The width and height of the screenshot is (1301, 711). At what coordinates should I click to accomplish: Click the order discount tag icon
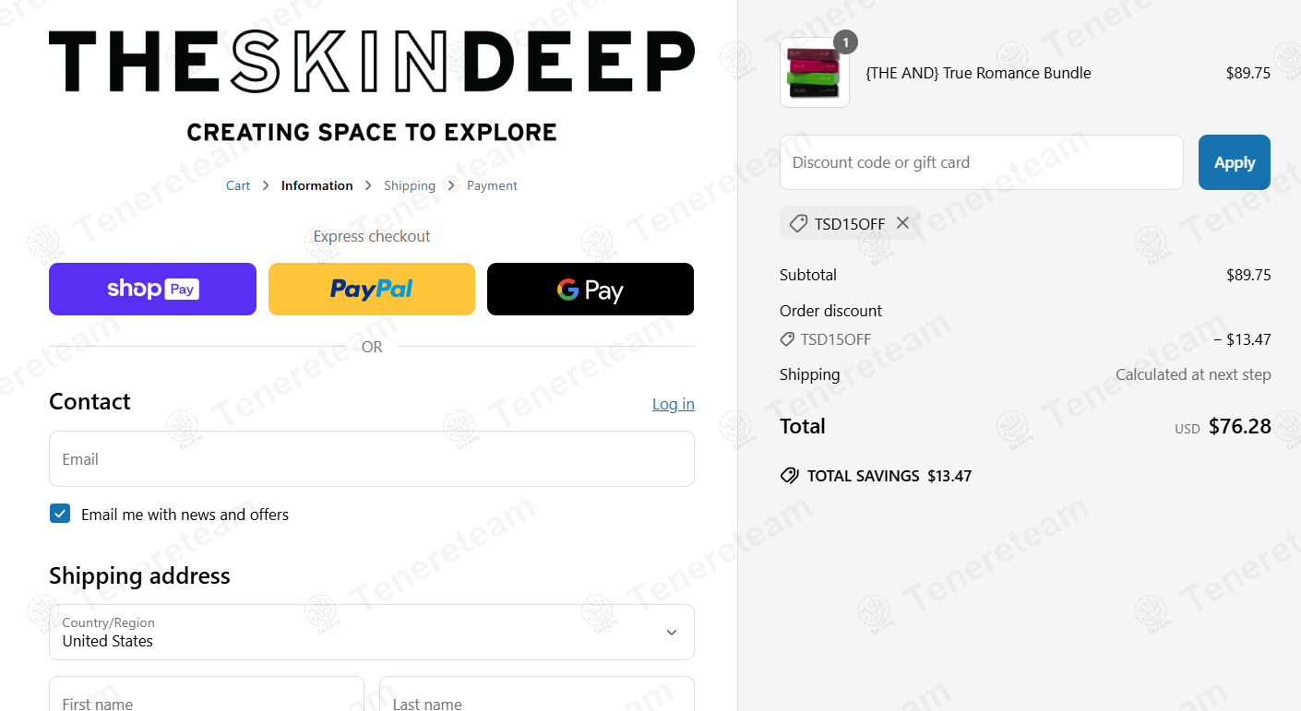[787, 339]
